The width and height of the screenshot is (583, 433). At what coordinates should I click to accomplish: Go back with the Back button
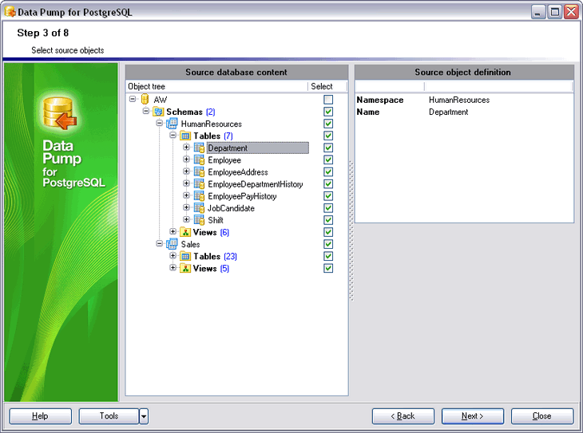click(x=403, y=415)
